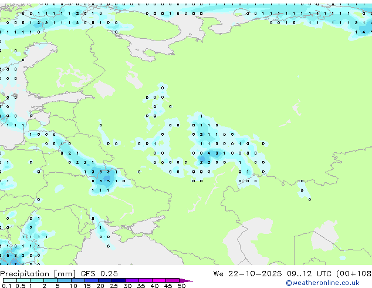This screenshot has width=372, height=288.
Task: Click the 'Precipitation' title word
Action: click(x=25, y=274)
